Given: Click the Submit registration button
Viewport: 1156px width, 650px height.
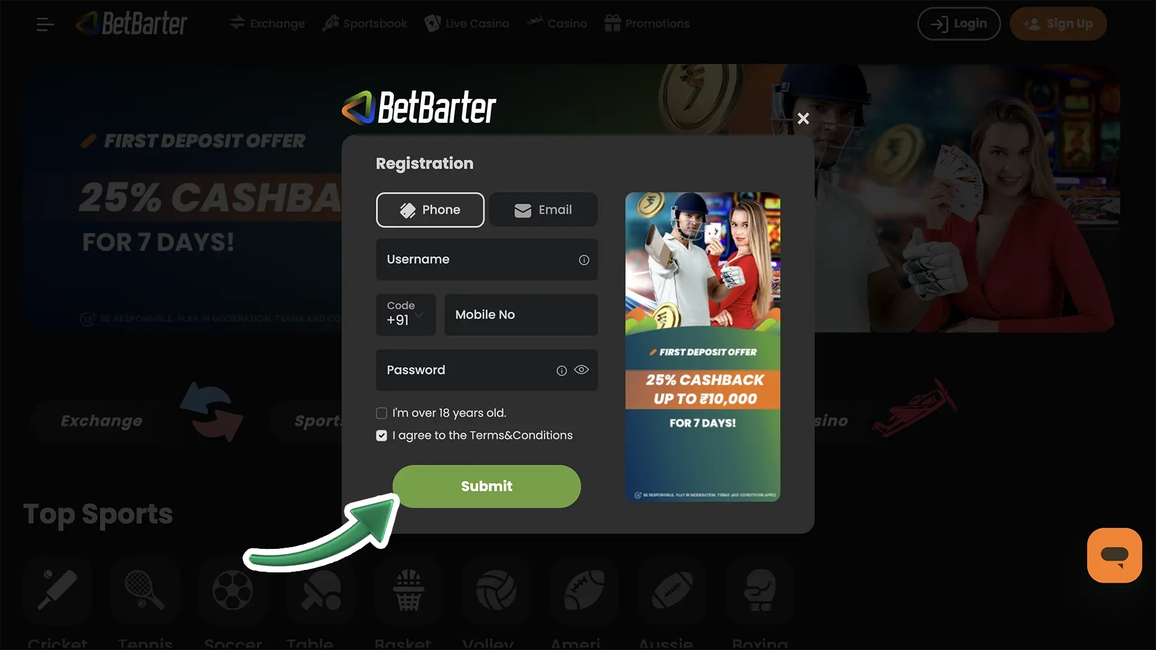Looking at the screenshot, I should (486, 486).
